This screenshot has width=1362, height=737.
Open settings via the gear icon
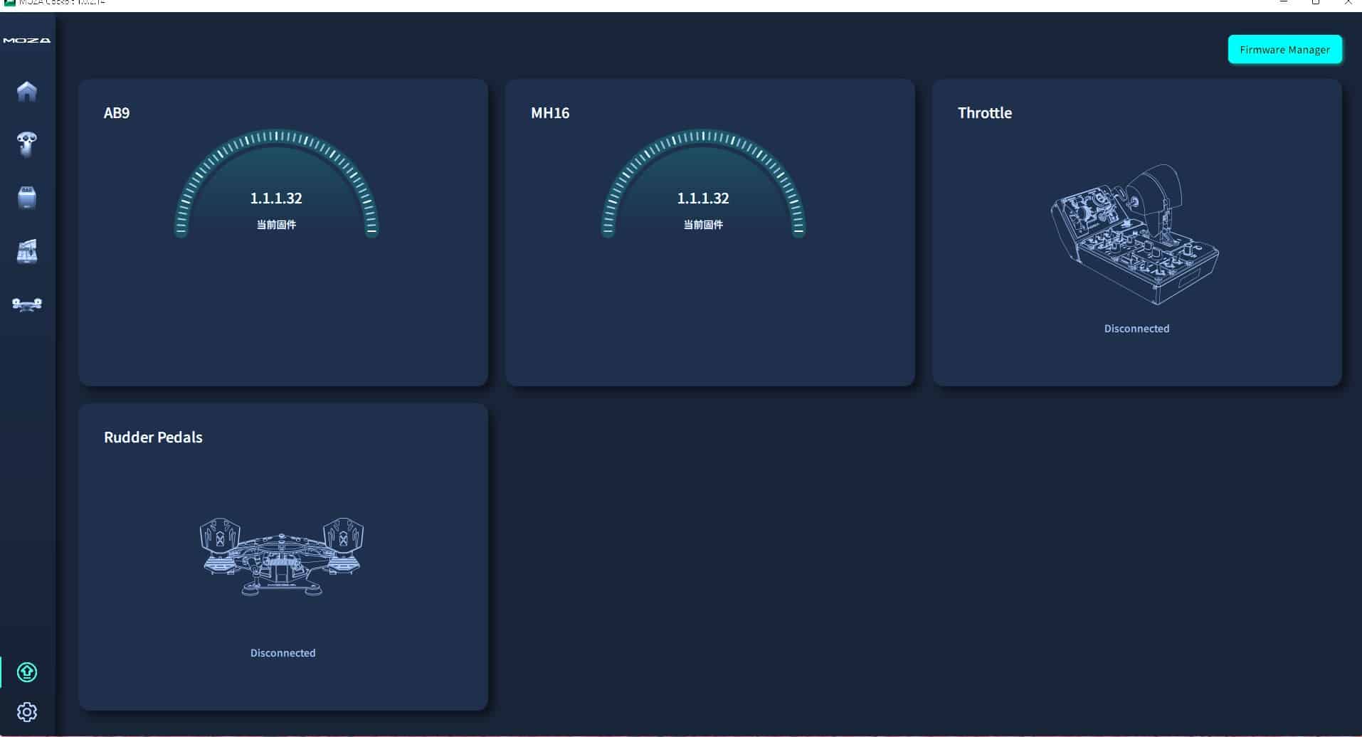click(27, 712)
